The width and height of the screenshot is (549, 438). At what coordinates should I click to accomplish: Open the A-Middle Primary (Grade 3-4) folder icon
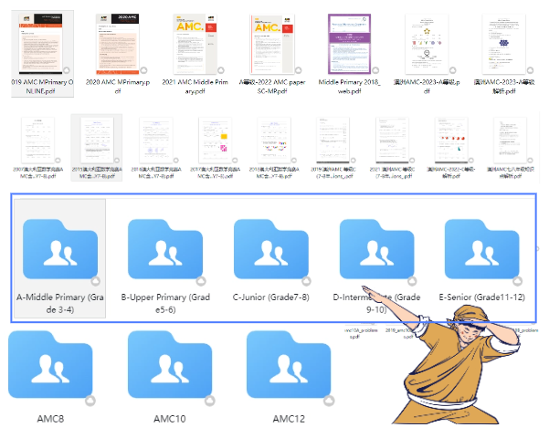pos(60,249)
